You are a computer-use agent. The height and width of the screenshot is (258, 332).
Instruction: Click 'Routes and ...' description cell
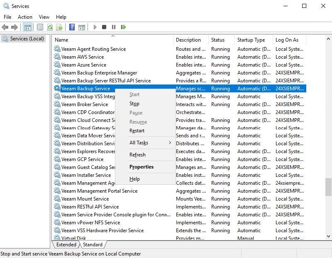191,49
